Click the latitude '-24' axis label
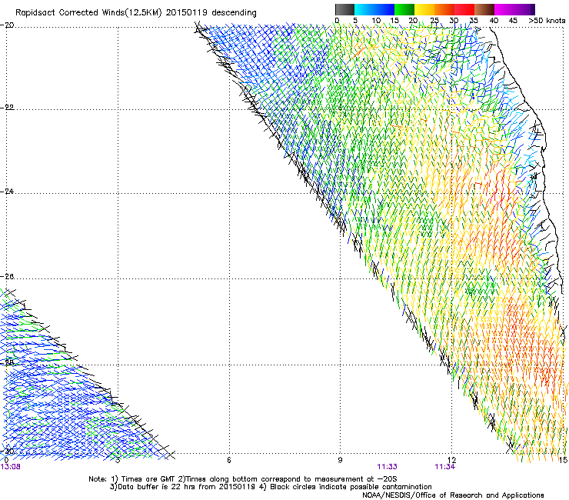 (x=7, y=191)
